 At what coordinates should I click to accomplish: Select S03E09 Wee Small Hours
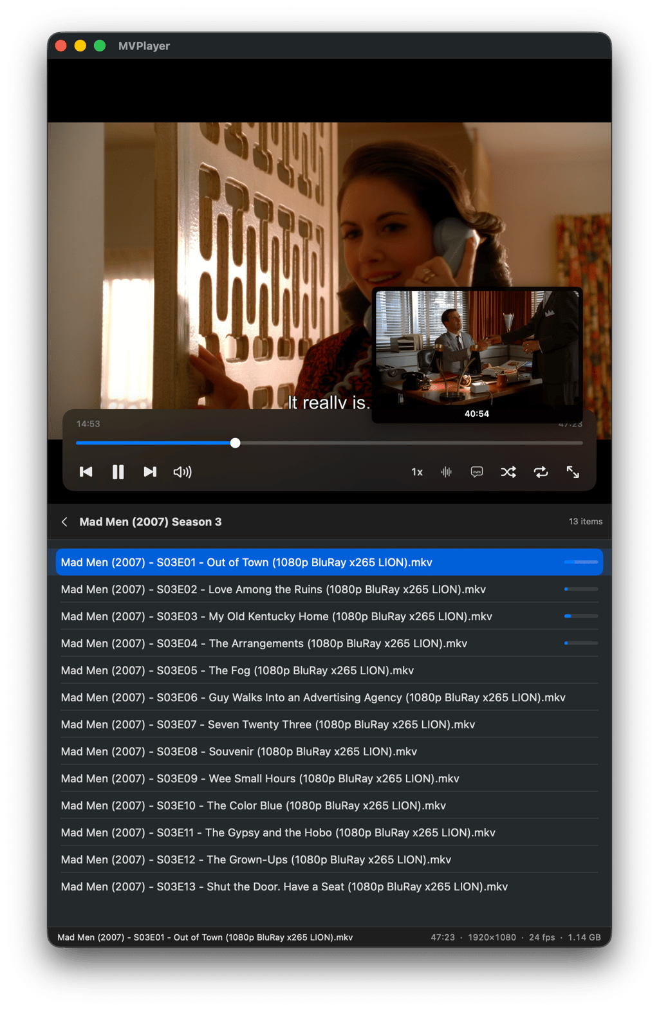[329, 778]
